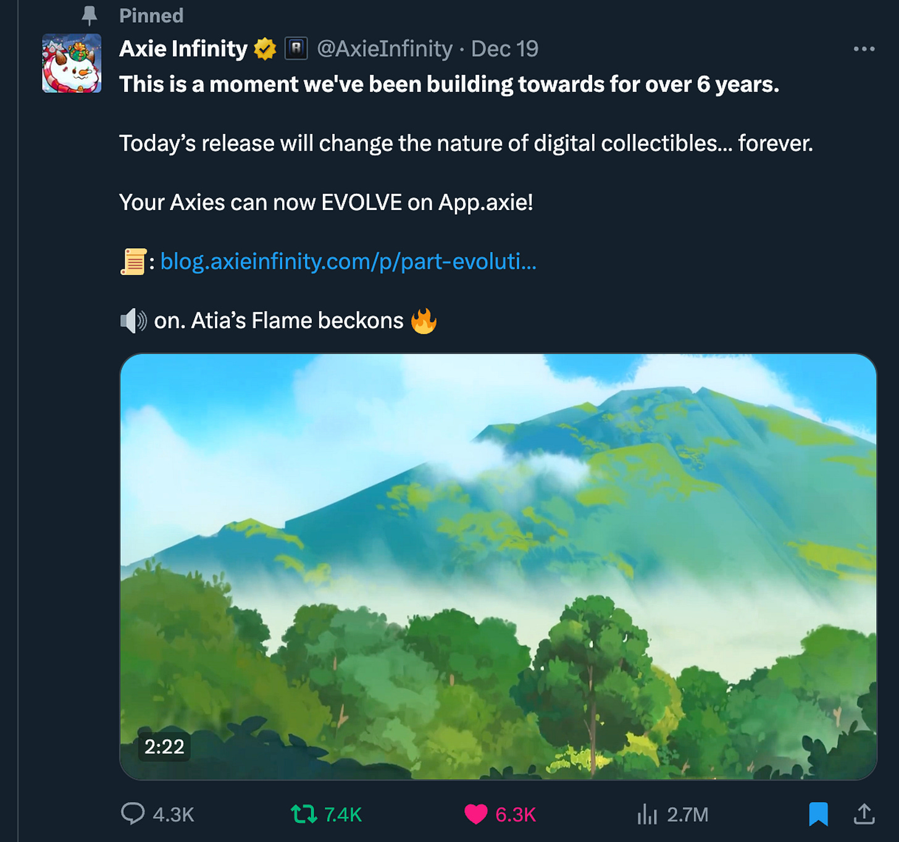Image resolution: width=899 pixels, height=842 pixels.
Task: Click the scroll emoji before the blog link
Action: (x=133, y=261)
